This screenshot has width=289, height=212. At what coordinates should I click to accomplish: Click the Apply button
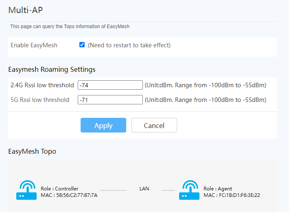(103, 125)
